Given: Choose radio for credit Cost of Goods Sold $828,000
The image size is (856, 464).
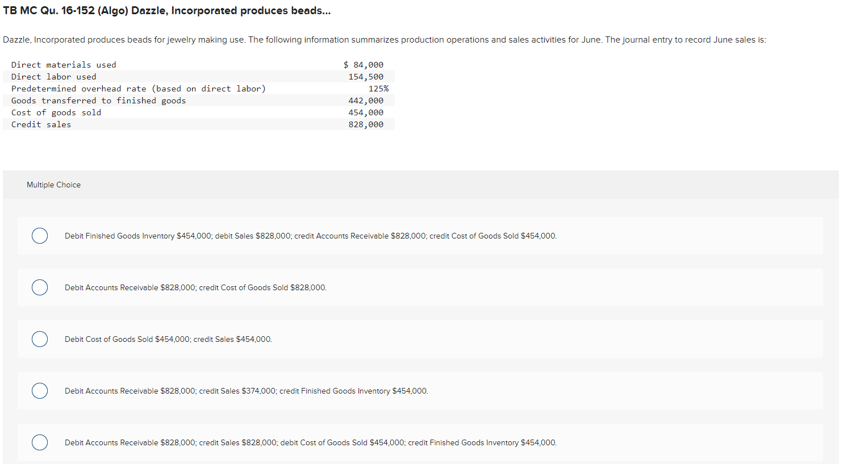Looking at the screenshot, I should (x=40, y=287).
